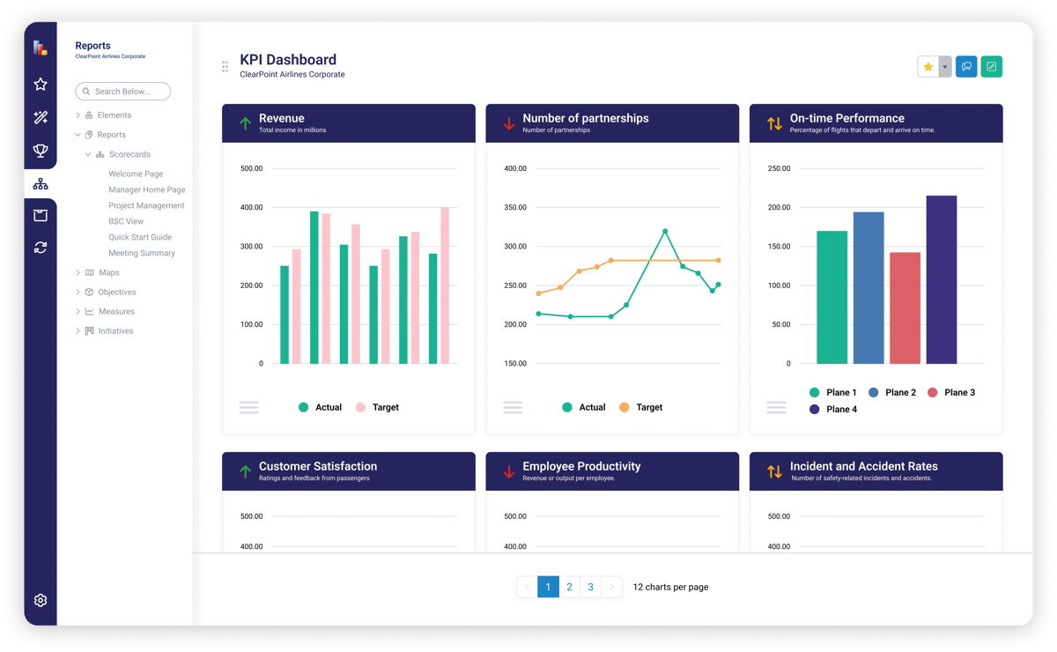Click Incident and Accident Rates orange arrows icon
Viewport: 1057px width, 652px height.
point(774,471)
